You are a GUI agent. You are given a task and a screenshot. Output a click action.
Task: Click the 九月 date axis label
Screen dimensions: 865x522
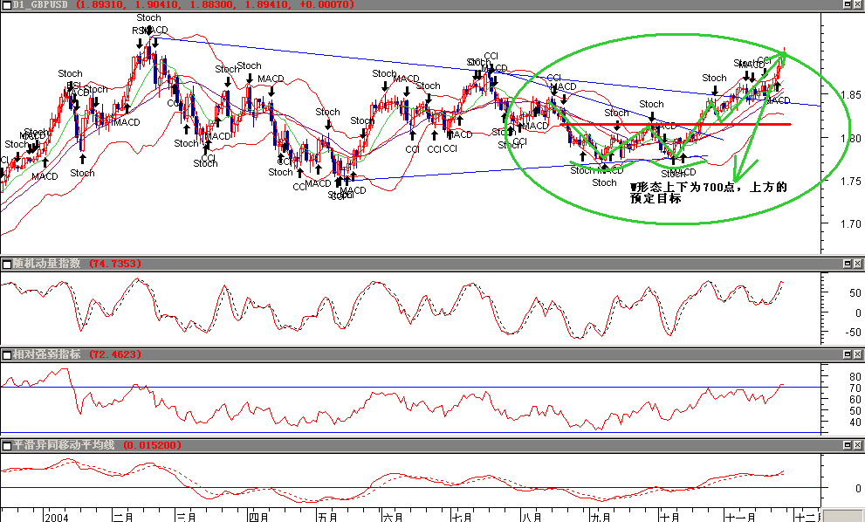[601, 517]
